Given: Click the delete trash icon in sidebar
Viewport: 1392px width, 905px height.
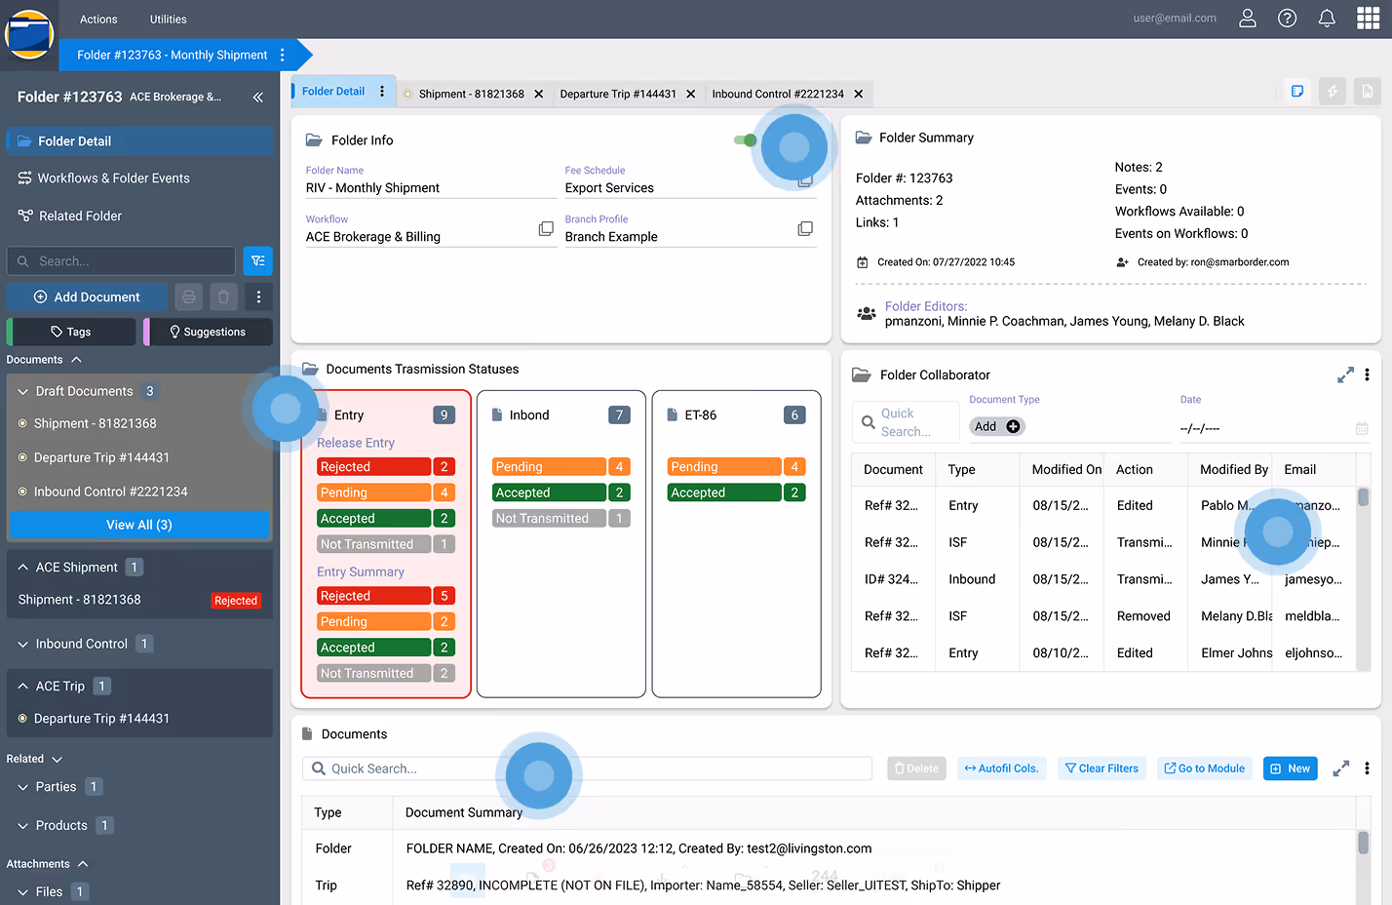Looking at the screenshot, I should click(223, 296).
